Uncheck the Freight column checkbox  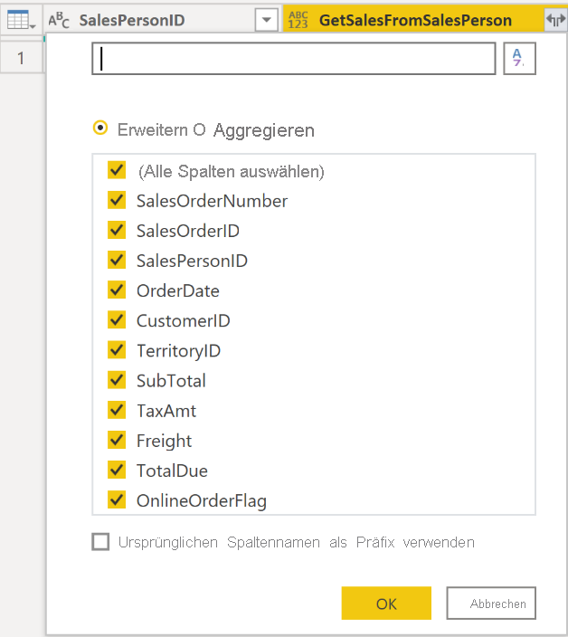[117, 440]
